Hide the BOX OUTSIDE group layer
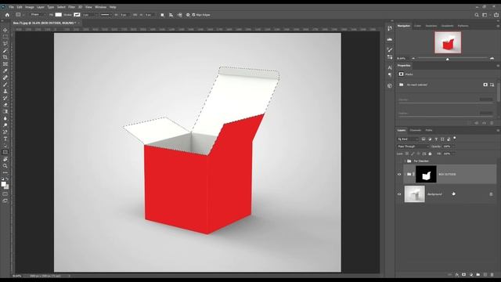 pos(399,174)
